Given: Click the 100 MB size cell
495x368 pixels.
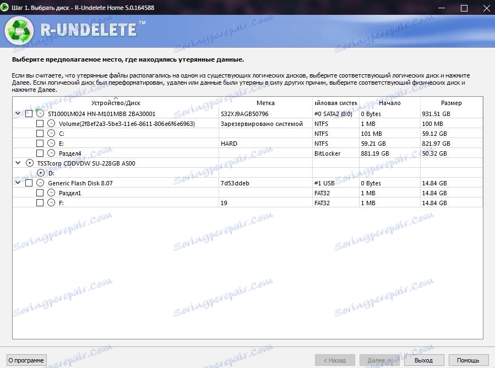Looking at the screenshot, I should (x=432, y=124).
